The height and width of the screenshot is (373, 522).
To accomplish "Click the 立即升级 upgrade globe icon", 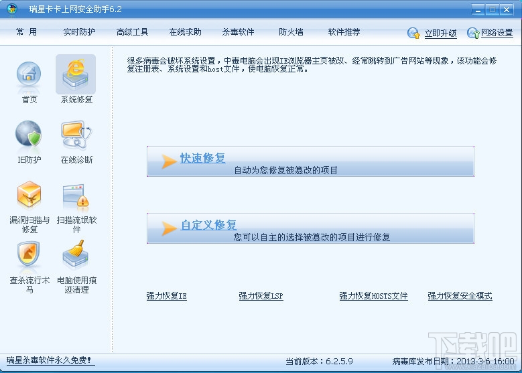I will pyautogui.click(x=414, y=33).
